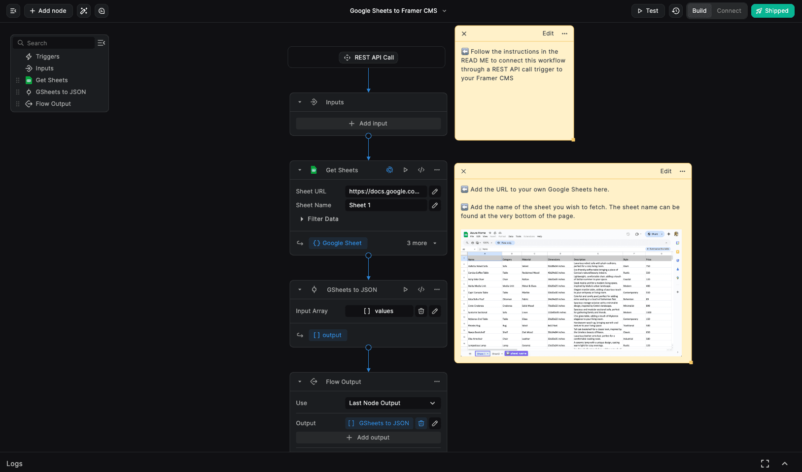Open GSheets to JSON options menu
This screenshot has height=472, width=802.
coord(437,289)
